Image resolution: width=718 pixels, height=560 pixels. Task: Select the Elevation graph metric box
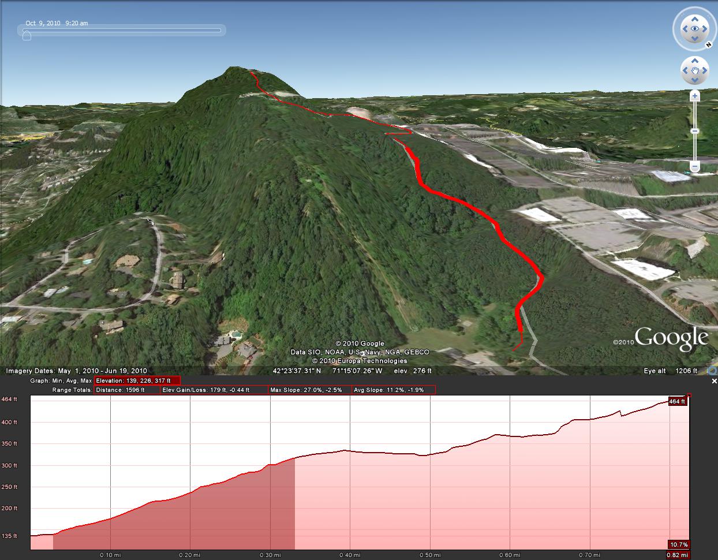click(x=137, y=381)
